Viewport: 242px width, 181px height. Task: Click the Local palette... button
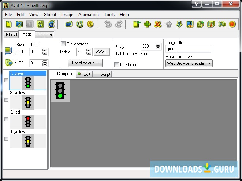pyautogui.click(x=85, y=63)
